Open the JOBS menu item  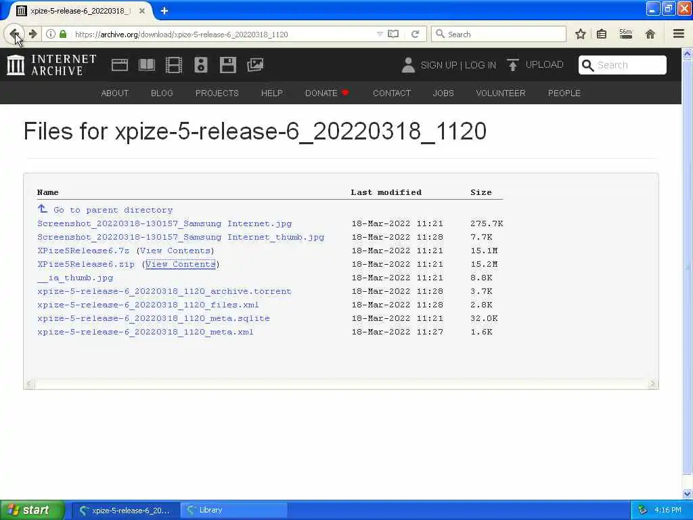pyautogui.click(x=443, y=93)
